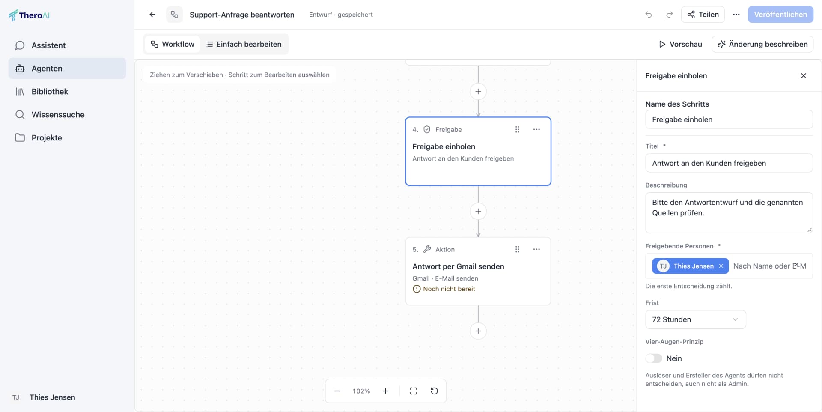
Task: Go back with the left arrow
Action: point(152,15)
